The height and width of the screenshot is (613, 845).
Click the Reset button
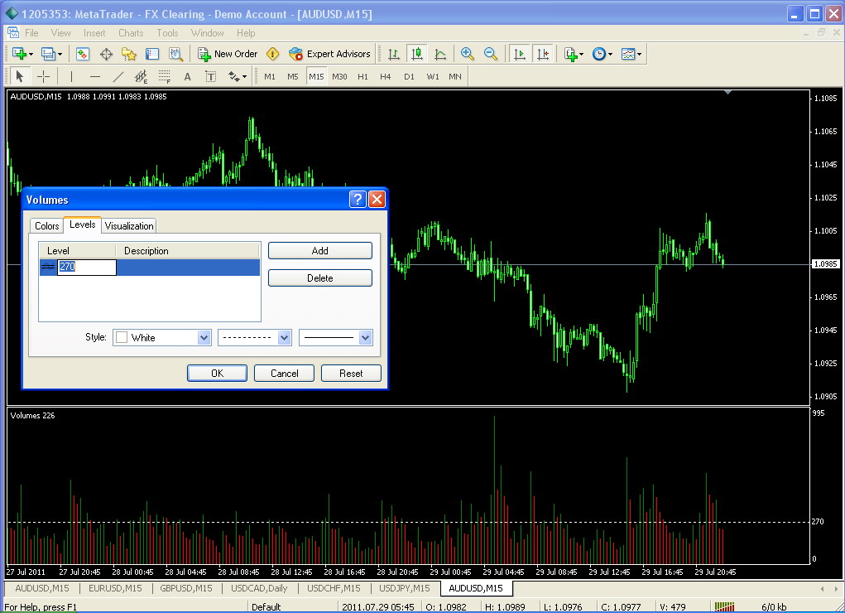351,374
